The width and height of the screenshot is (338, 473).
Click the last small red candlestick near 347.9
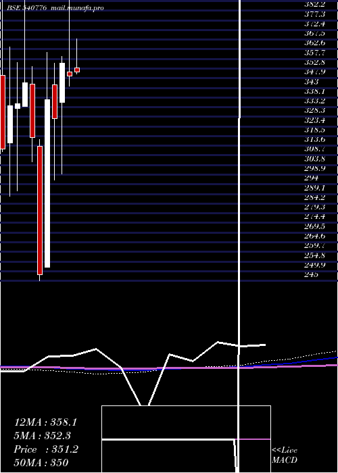pos(77,70)
